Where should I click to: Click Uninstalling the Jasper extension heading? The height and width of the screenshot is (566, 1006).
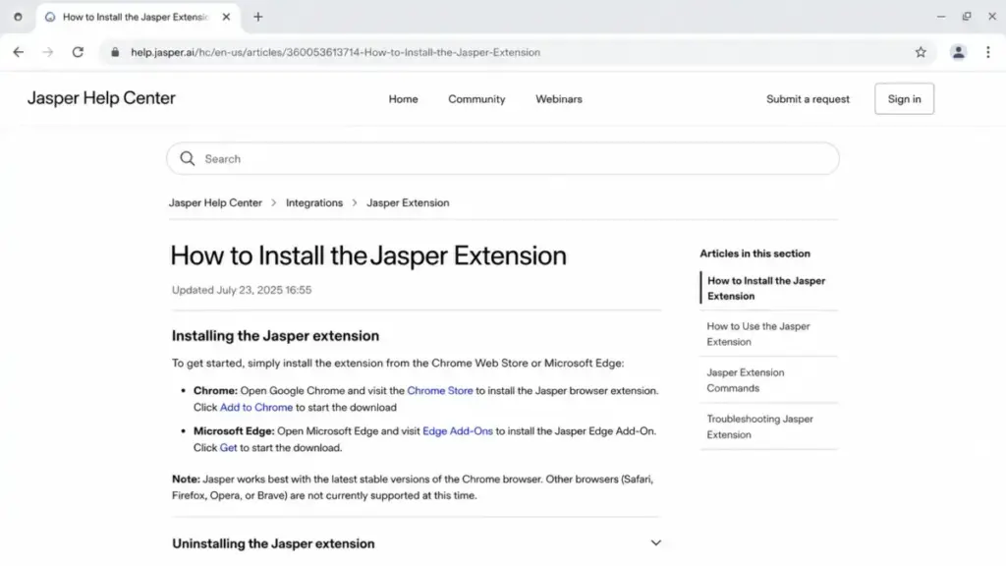[x=273, y=543]
